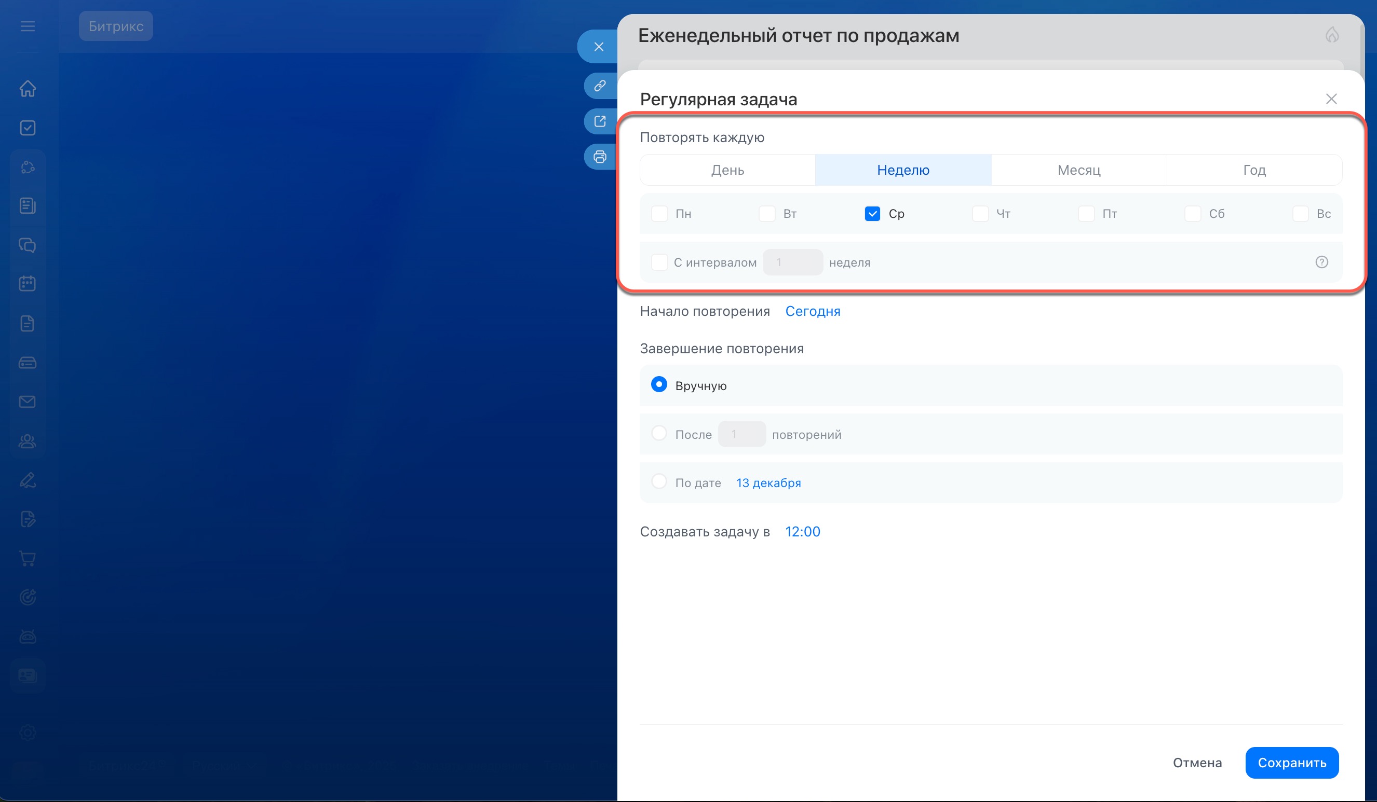Open the calendar icon in sidebar
The width and height of the screenshot is (1377, 802).
point(28,284)
